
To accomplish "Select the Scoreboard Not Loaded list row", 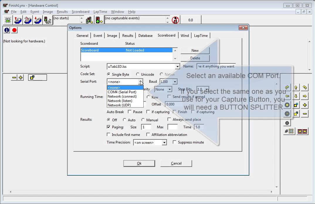I will (x=126, y=50).
